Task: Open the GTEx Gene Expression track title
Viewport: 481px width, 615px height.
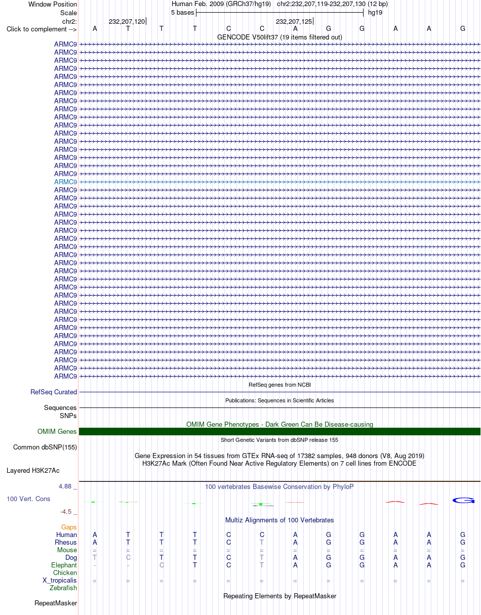Action: [279, 456]
